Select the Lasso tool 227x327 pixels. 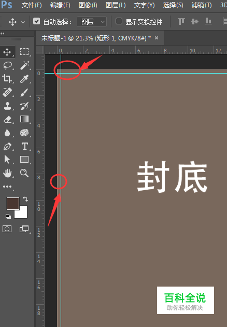pos(7,65)
